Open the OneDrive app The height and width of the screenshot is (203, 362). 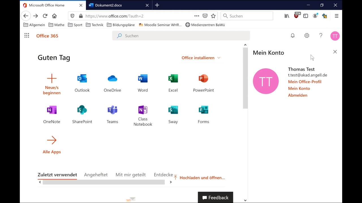(112, 83)
